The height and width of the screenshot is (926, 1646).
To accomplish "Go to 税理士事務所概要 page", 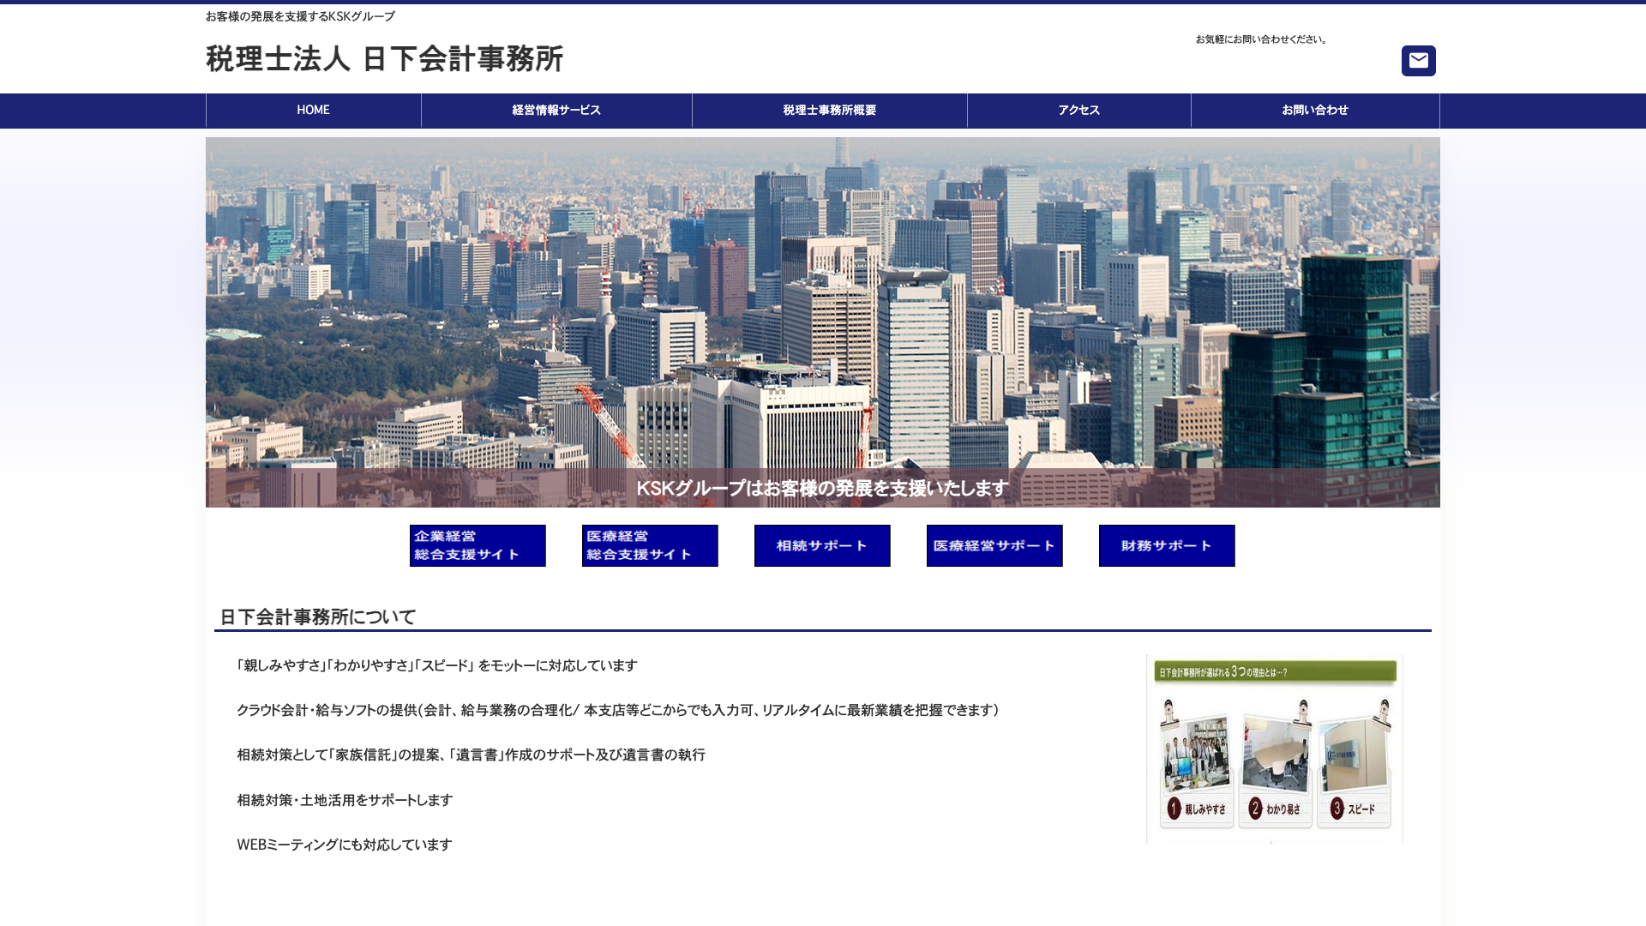I will click(829, 111).
